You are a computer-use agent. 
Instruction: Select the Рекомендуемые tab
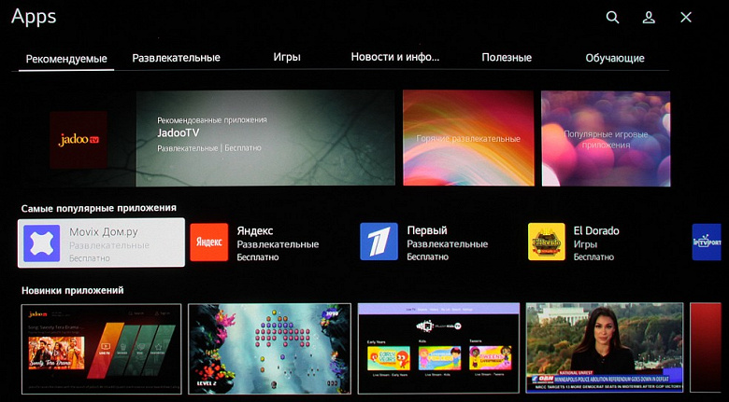pos(66,59)
